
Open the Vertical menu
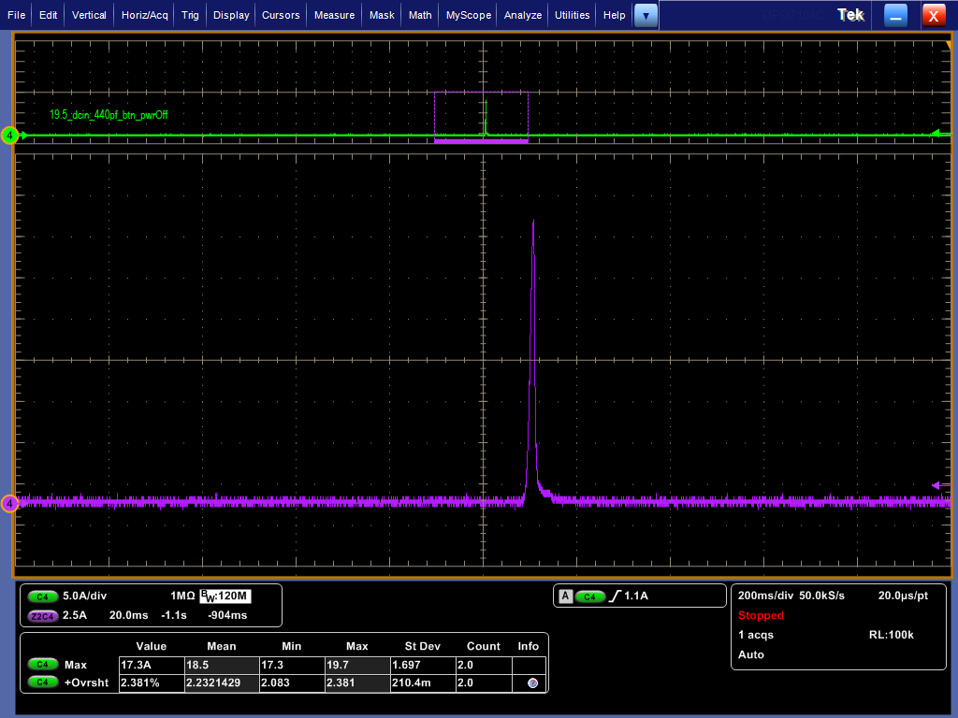pyautogui.click(x=89, y=15)
